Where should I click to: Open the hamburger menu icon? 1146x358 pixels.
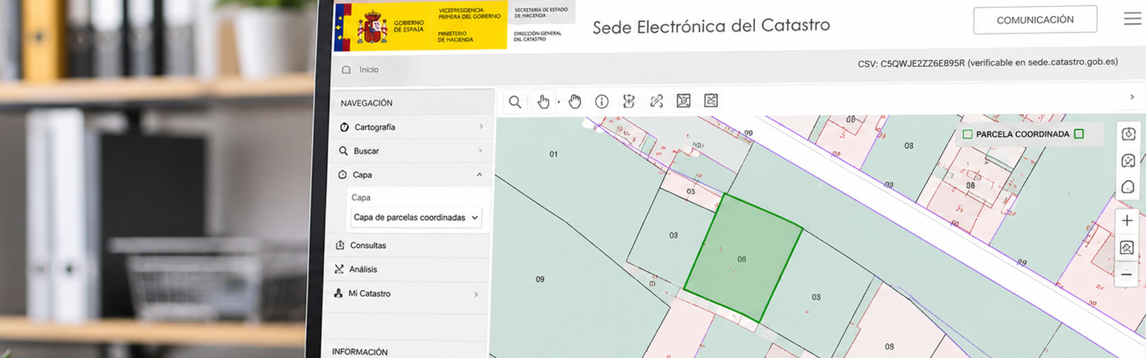click(x=1132, y=18)
